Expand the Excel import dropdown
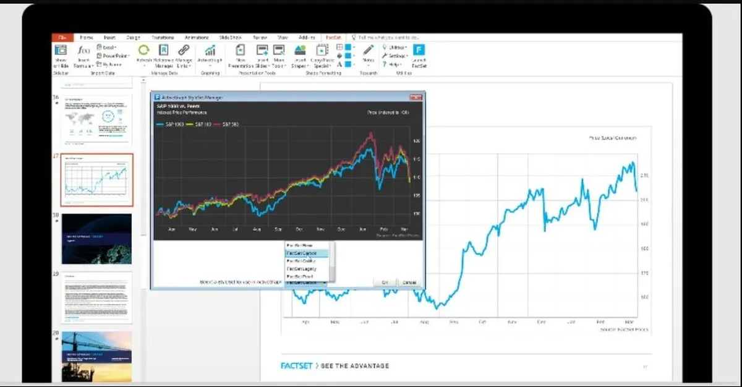Image resolution: width=742 pixels, height=387 pixels. click(107, 48)
